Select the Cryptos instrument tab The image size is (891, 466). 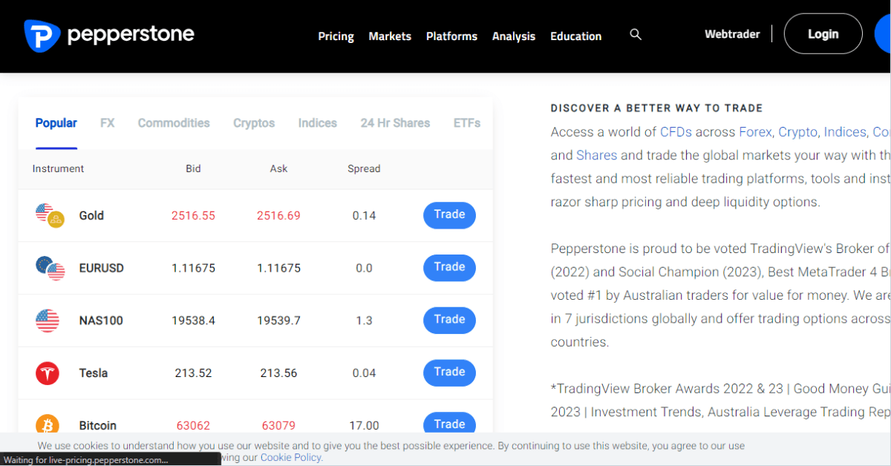point(254,123)
